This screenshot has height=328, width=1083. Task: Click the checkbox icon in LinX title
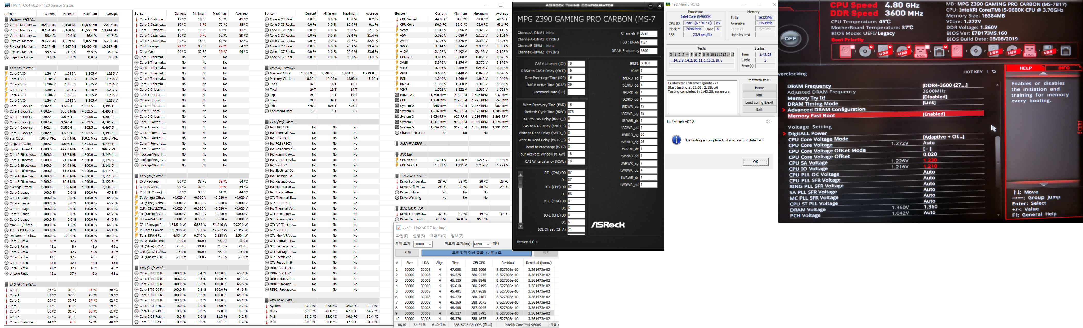click(399, 228)
